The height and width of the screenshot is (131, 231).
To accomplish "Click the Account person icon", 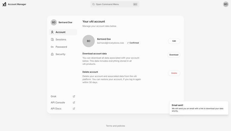I will coord(52,32).
